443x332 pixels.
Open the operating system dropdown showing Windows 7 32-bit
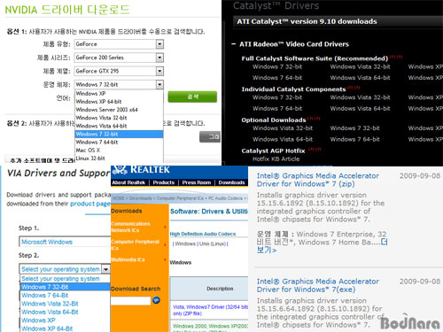pos(159,85)
